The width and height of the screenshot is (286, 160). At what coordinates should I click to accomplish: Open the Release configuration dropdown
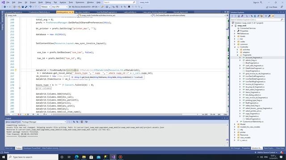point(46,7)
